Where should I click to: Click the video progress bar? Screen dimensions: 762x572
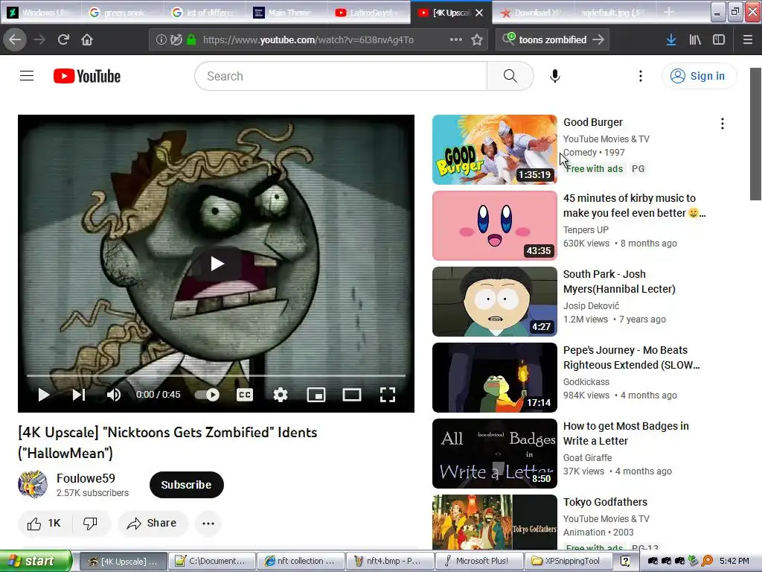point(216,375)
